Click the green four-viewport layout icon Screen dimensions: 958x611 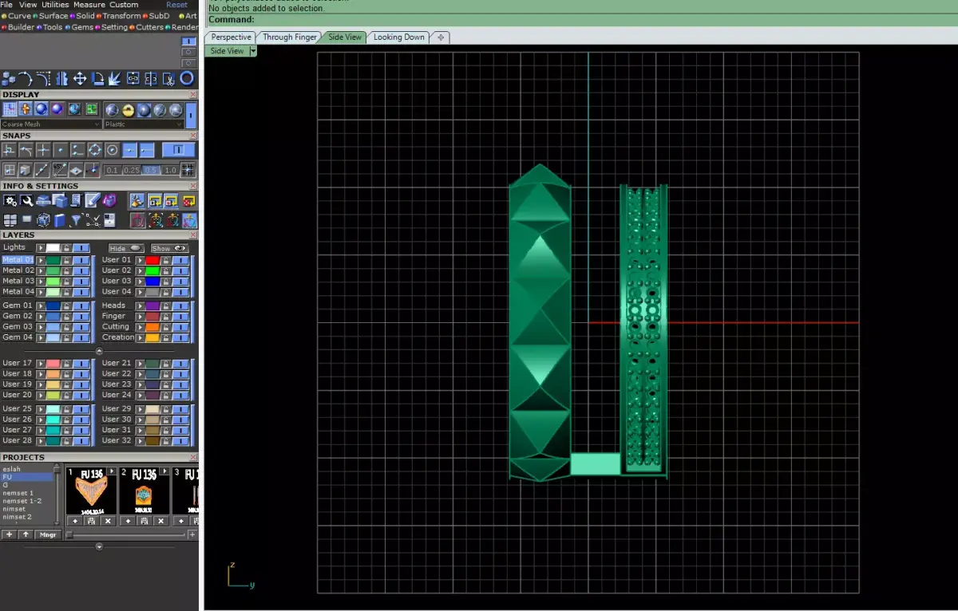click(x=92, y=109)
